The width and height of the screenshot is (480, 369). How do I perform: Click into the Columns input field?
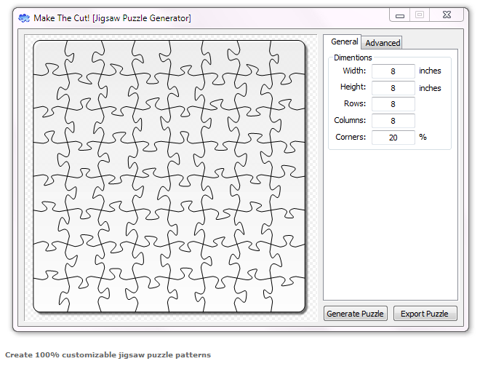[393, 121]
